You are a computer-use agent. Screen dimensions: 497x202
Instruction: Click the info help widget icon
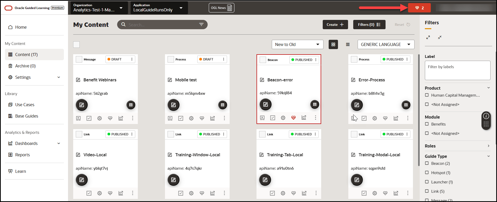tap(486, 116)
